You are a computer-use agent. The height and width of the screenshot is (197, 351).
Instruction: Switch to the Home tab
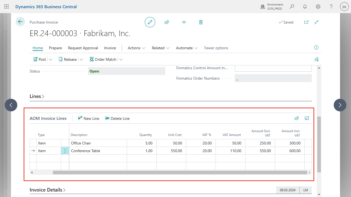pos(38,48)
